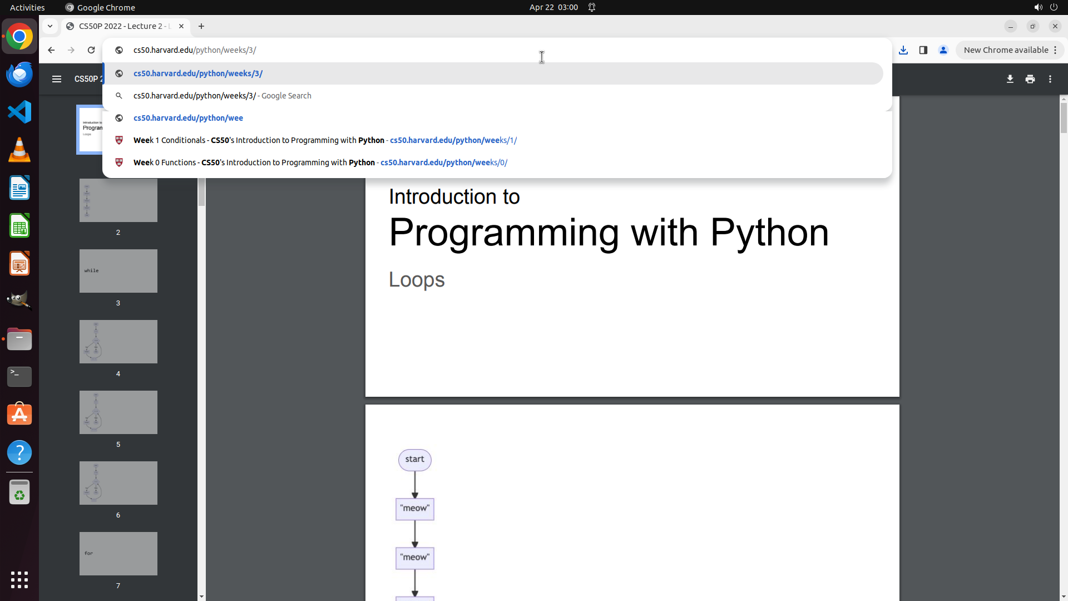Open Chrome profile icon
Image resolution: width=1068 pixels, height=601 pixels.
click(943, 50)
